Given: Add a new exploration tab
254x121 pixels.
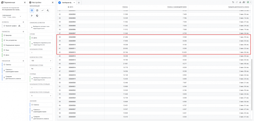Looking at the screenshot, I should (79, 3).
